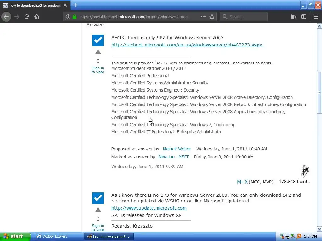Image resolution: width=322 pixels, height=241 pixels.
Task: Open Nina Liu - MSFT profile
Action: pos(174,157)
